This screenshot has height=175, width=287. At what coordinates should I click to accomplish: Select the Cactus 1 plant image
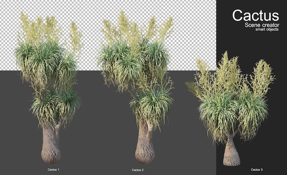pos(49,88)
